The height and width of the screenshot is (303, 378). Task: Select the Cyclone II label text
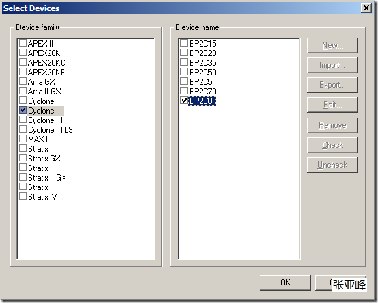click(x=44, y=111)
